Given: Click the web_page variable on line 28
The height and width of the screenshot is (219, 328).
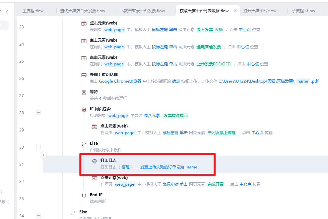Looking at the screenshot, I should [x=118, y=115].
